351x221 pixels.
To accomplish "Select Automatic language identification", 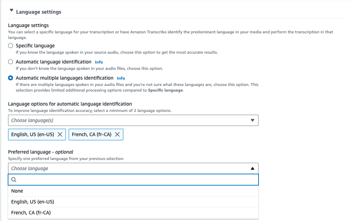I will 10,61.
